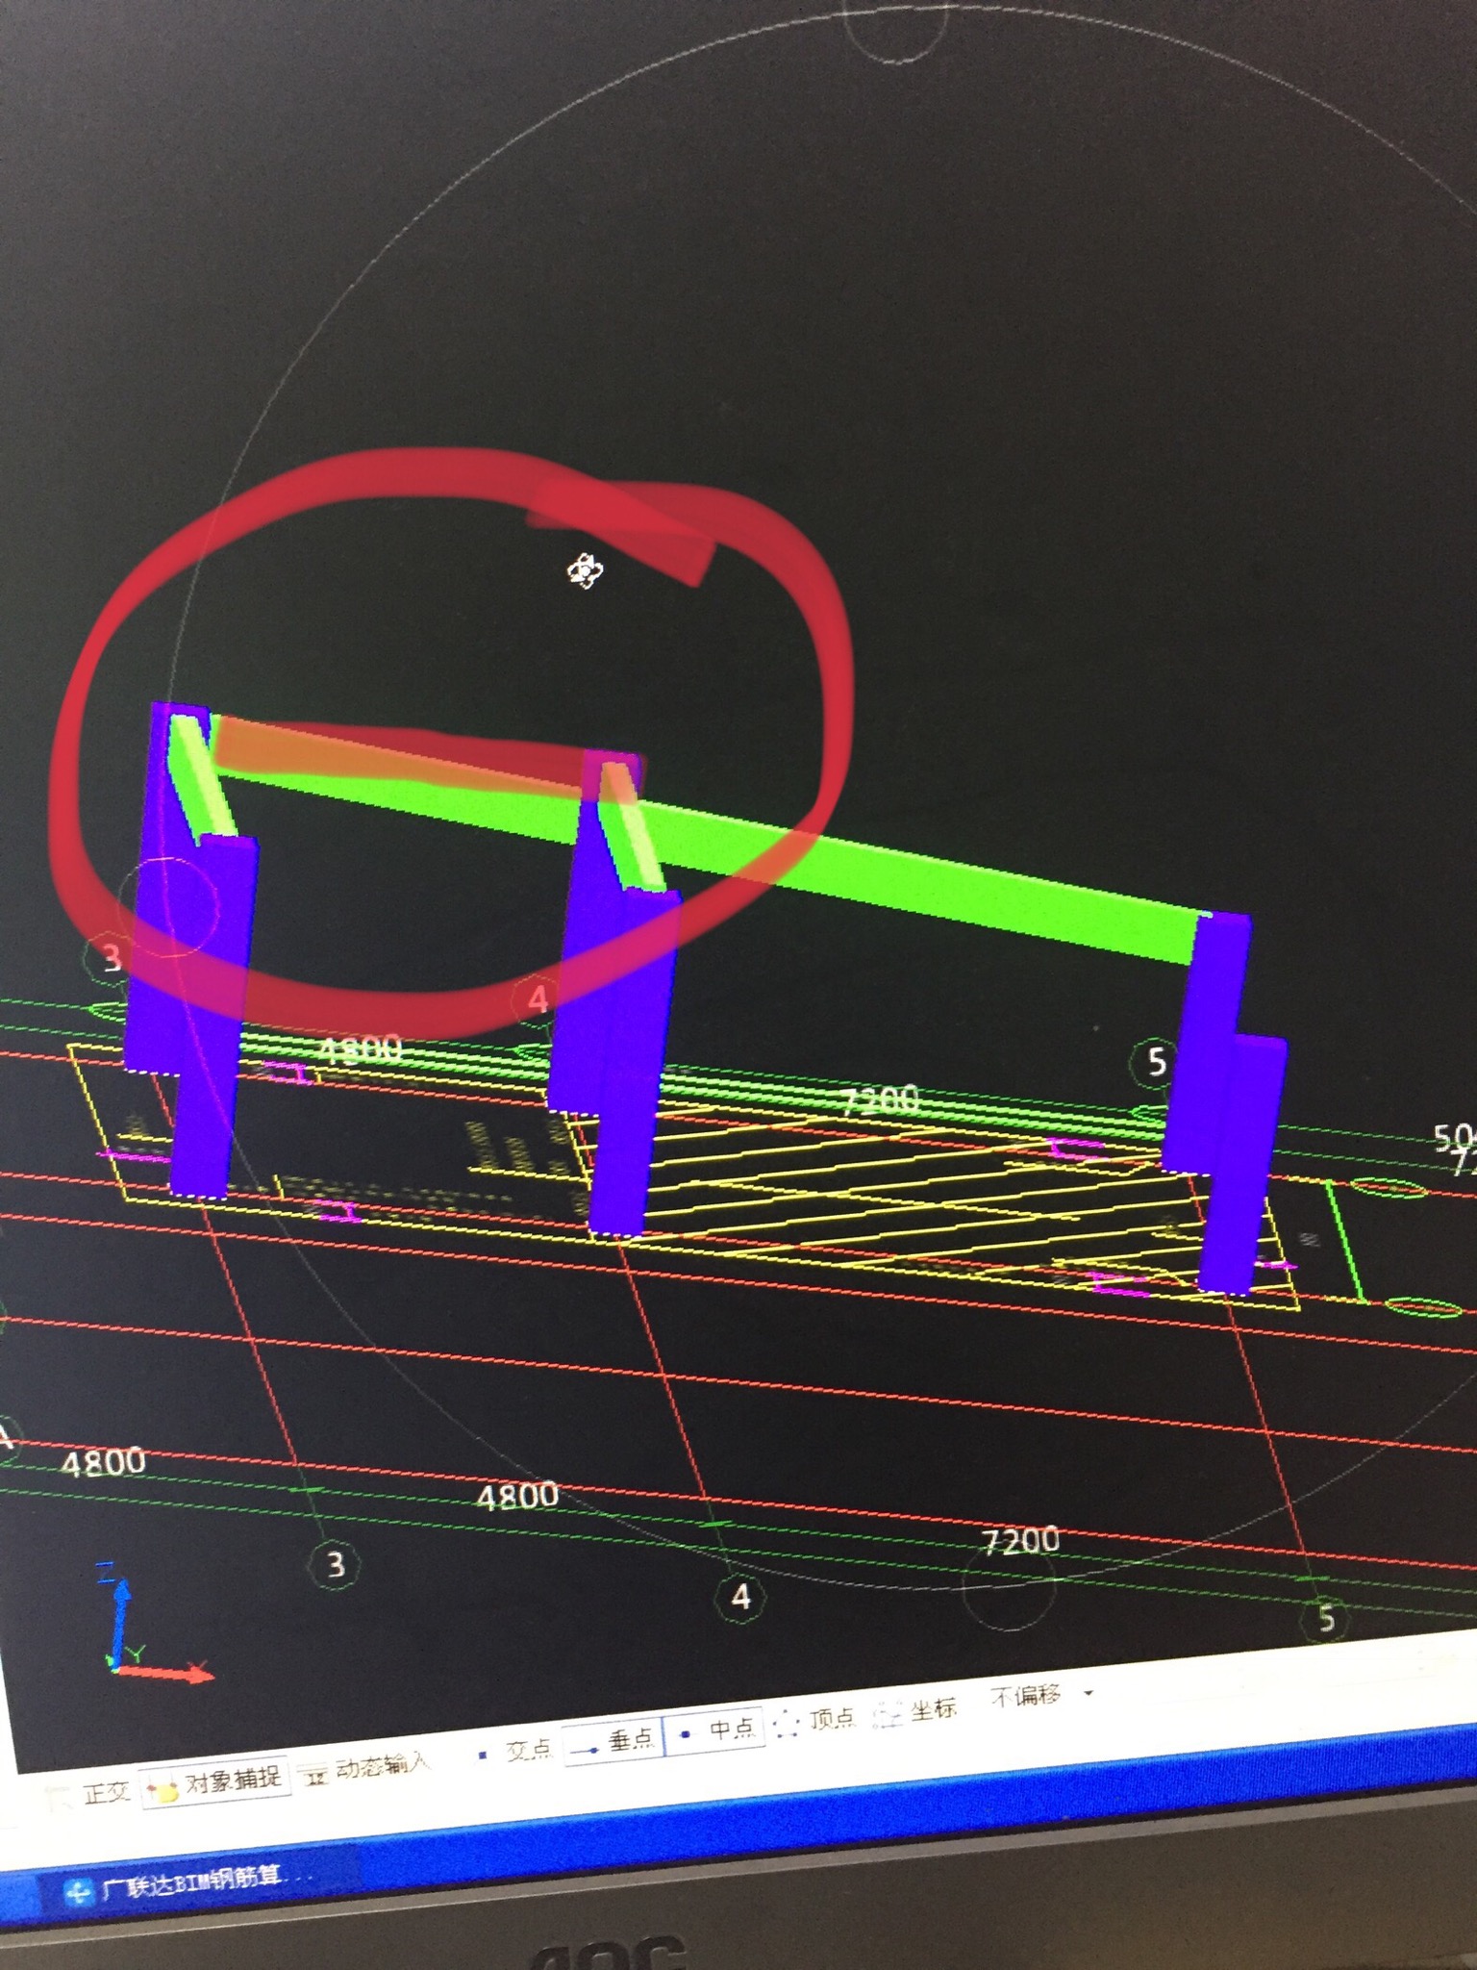Click the 动态输入 keyboard icon
The image size is (1477, 1970).
point(315,1776)
